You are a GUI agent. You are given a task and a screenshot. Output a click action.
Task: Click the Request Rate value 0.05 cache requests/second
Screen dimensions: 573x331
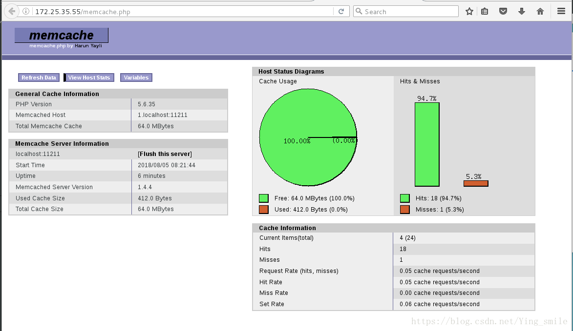(440, 271)
